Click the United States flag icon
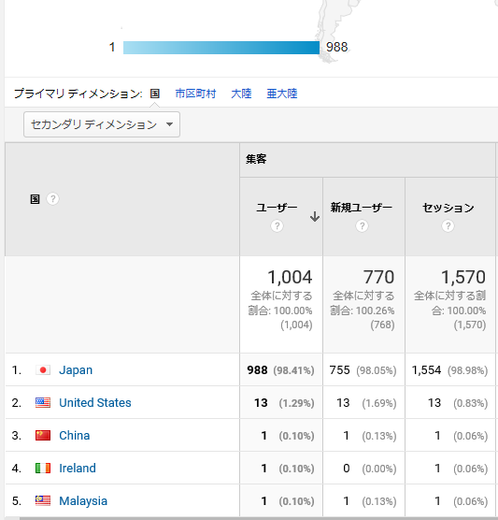The height and width of the screenshot is (520, 498). 43,403
